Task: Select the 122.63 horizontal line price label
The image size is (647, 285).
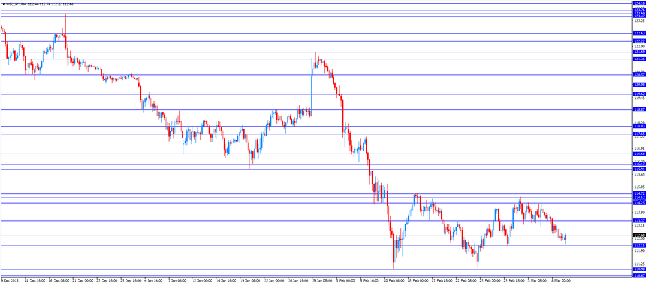Action: [639, 34]
